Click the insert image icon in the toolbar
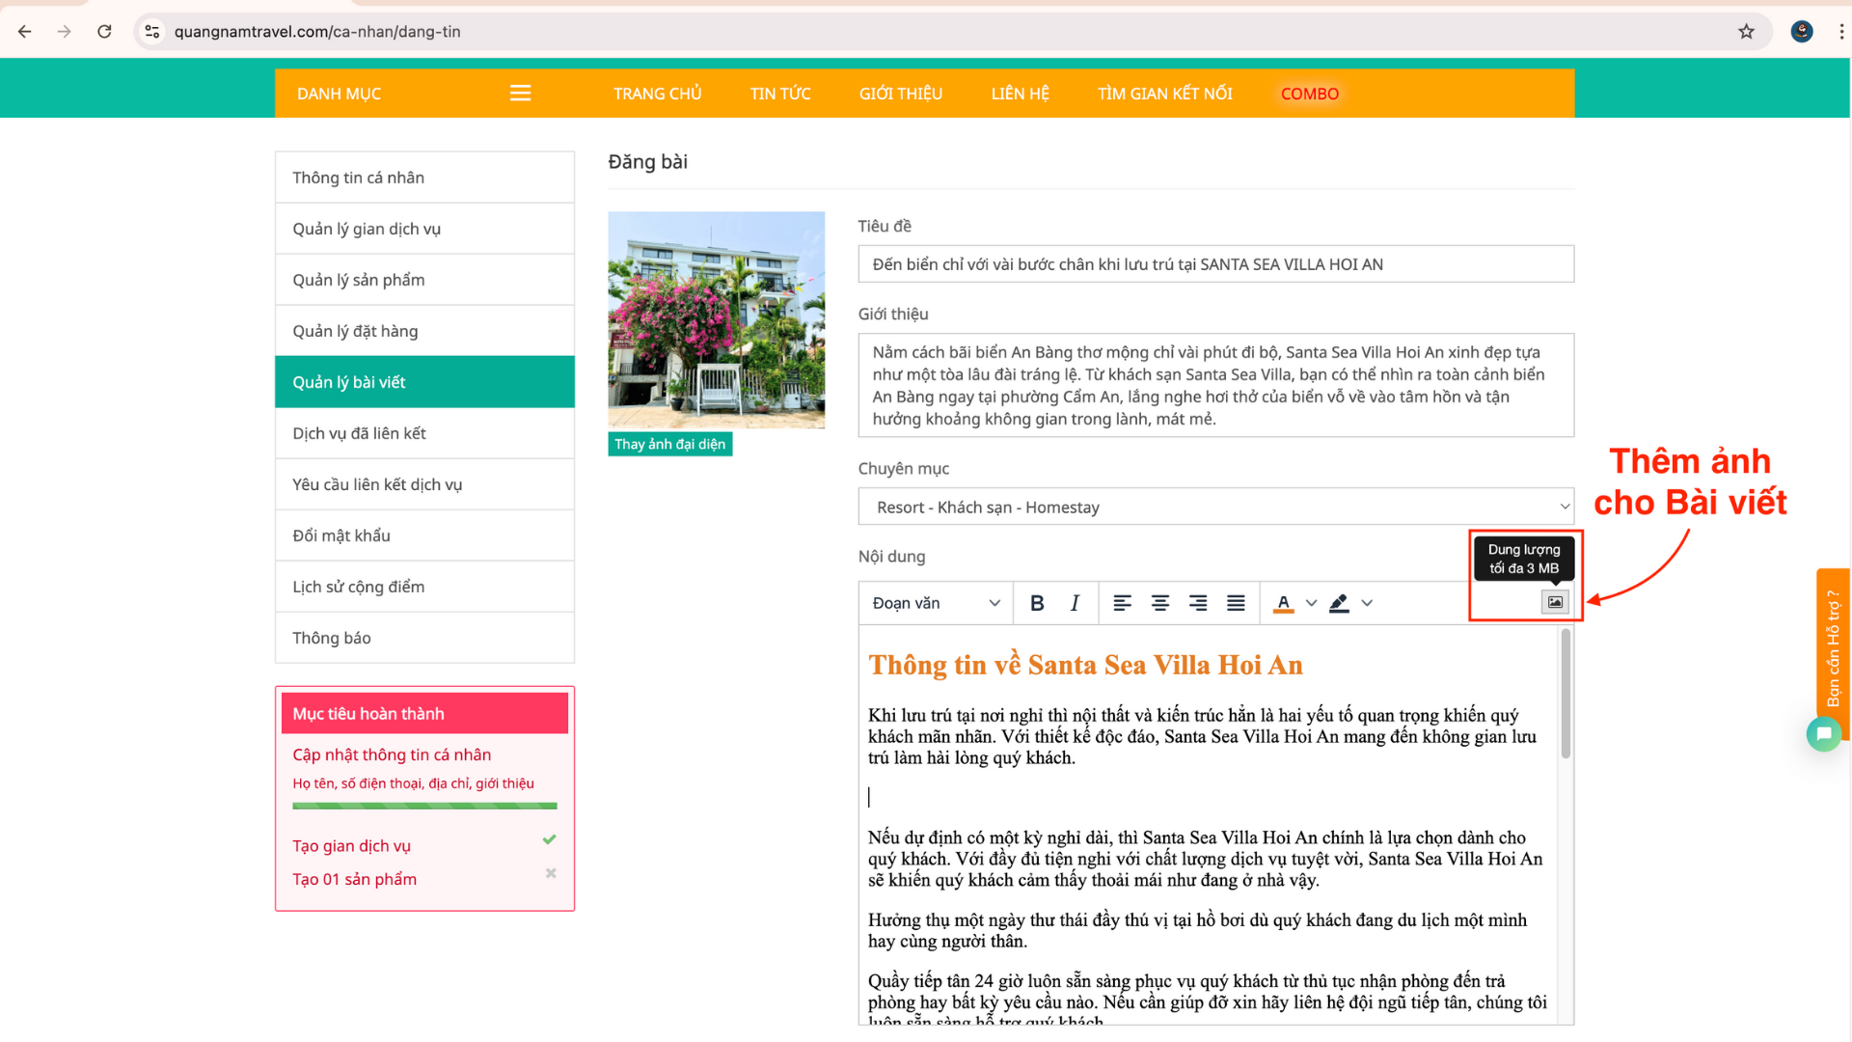This screenshot has height=1042, width=1852. 1555,602
